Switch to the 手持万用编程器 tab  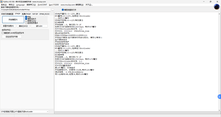[7, 14]
